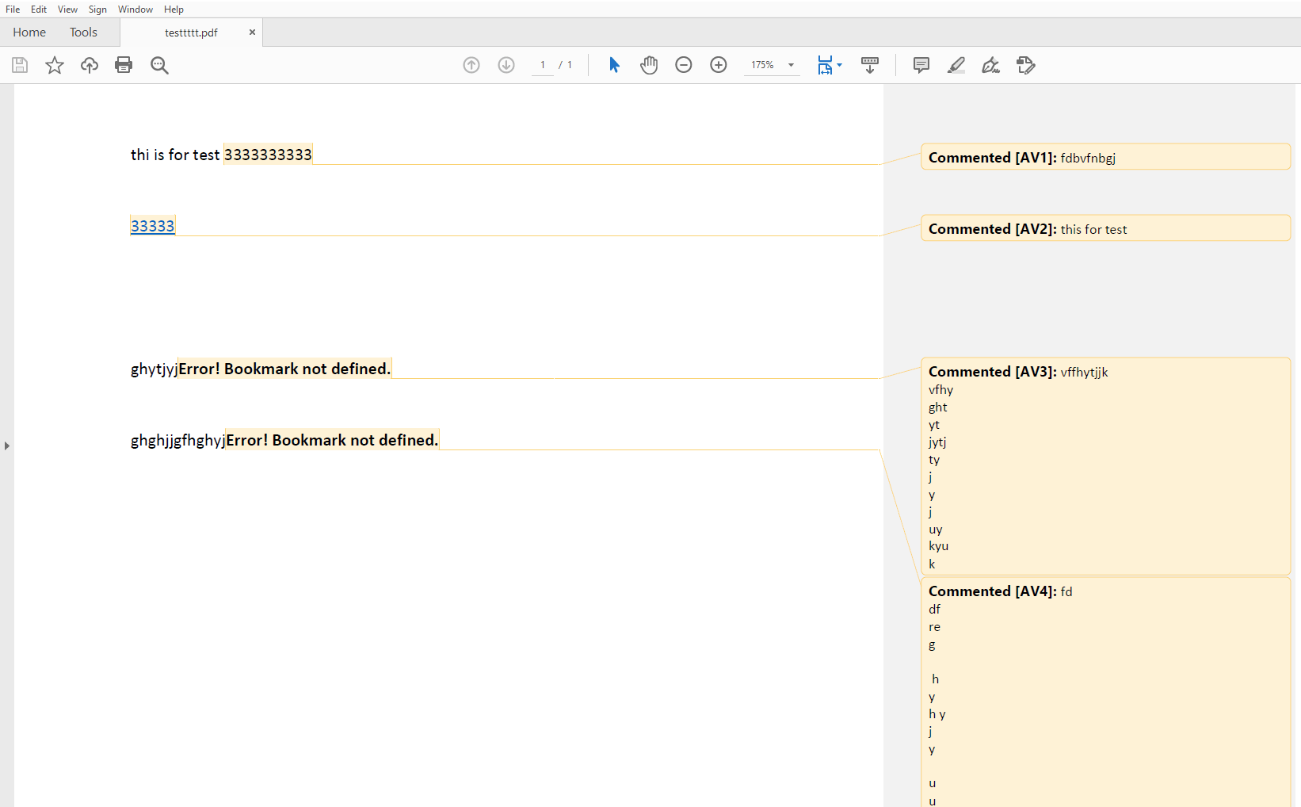Image resolution: width=1301 pixels, height=807 pixels.
Task: Click error text after ghghjjgfhghyj
Action: tap(332, 440)
